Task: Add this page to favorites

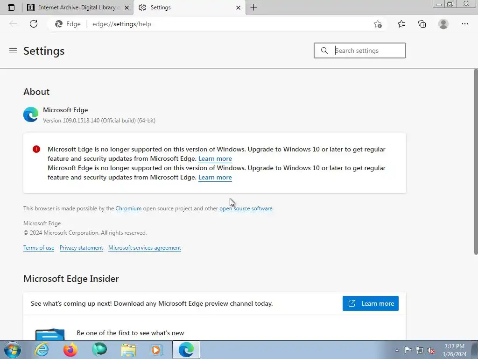Action: point(378,24)
